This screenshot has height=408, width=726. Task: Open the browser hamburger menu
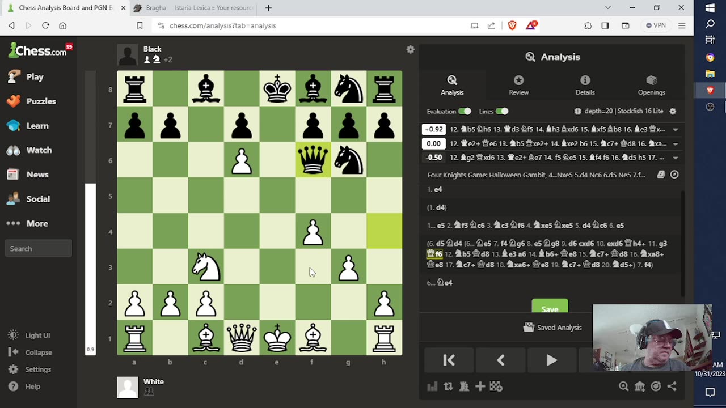pos(682,25)
